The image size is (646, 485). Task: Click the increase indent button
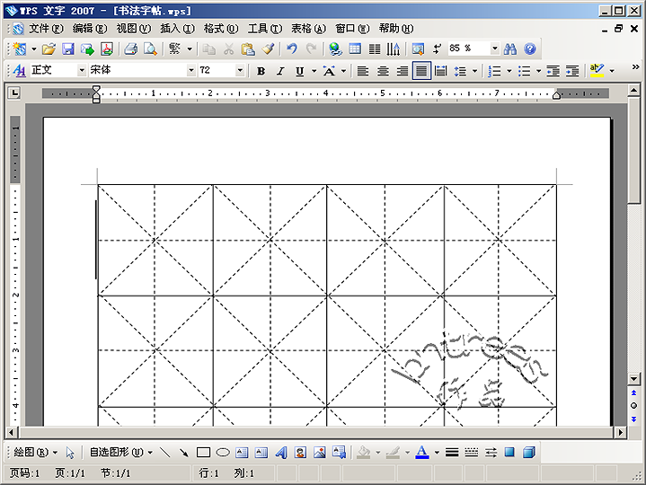(x=572, y=71)
